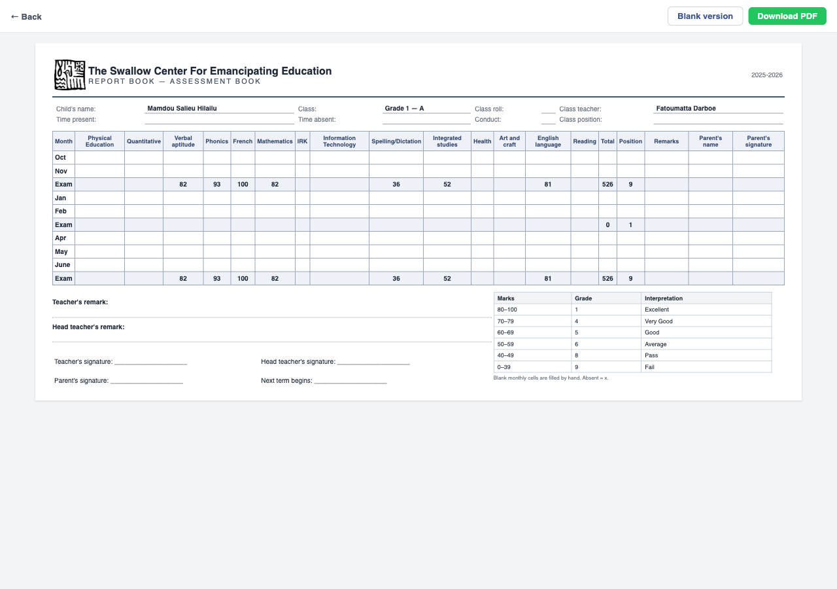Click the Quantitative column header
The image size is (837, 589).
click(144, 141)
